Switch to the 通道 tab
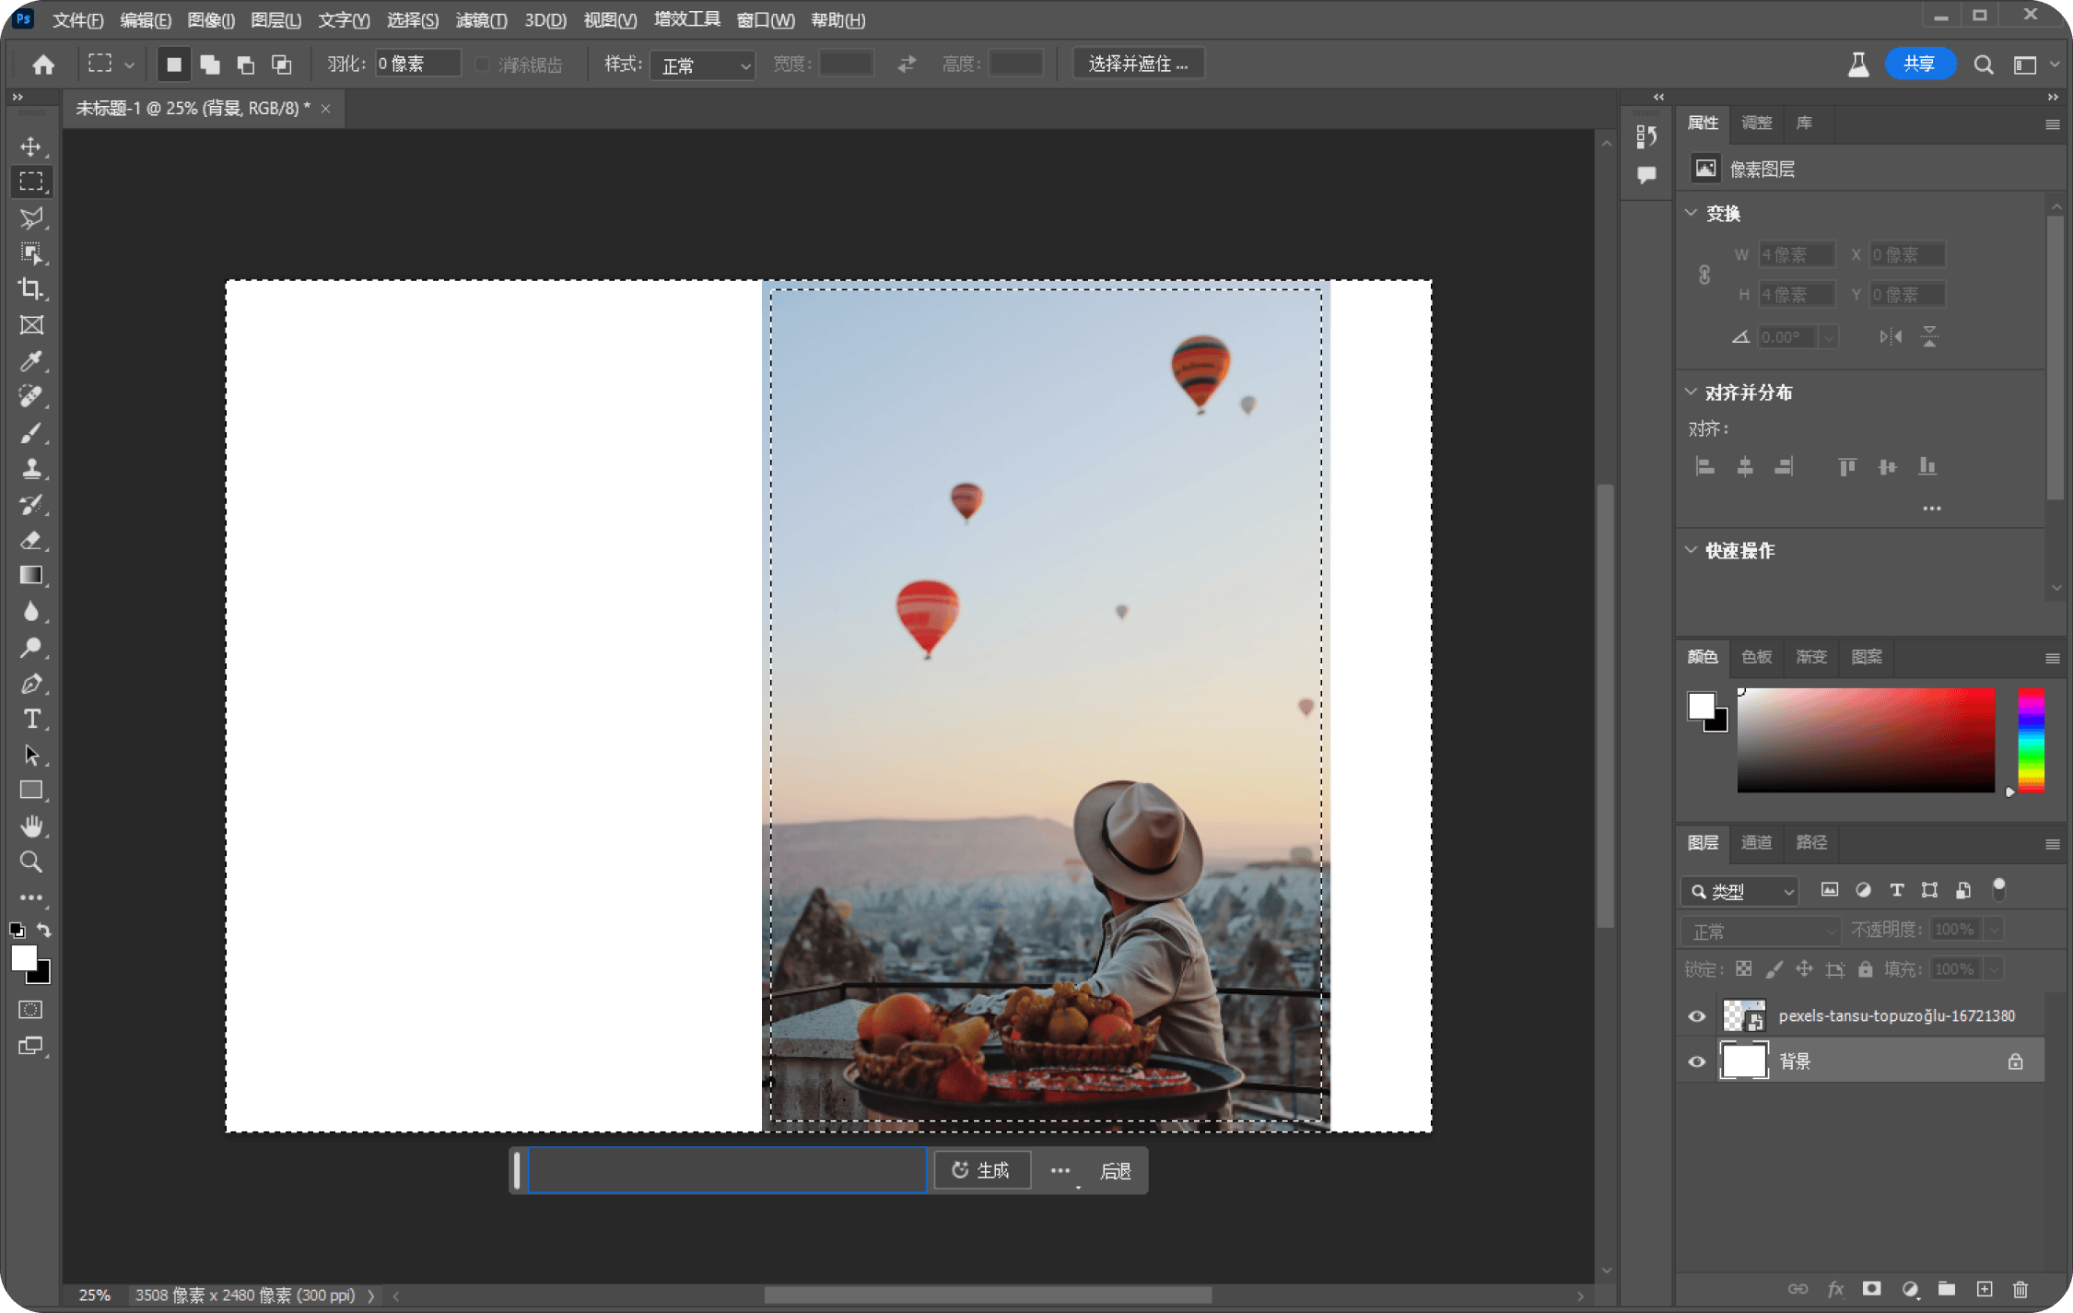Screen dimensions: 2073x1313 click(1756, 842)
